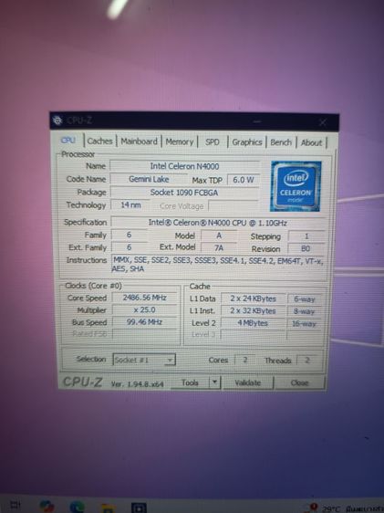The width and height of the screenshot is (384, 513).
Task: Click the L1 Data value 2 x 24 KBytes
Action: click(254, 298)
